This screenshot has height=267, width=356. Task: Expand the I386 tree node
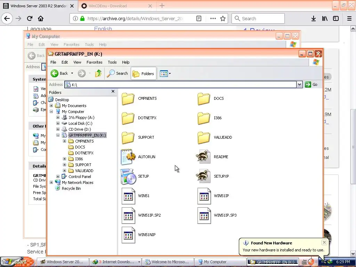(x=64, y=159)
